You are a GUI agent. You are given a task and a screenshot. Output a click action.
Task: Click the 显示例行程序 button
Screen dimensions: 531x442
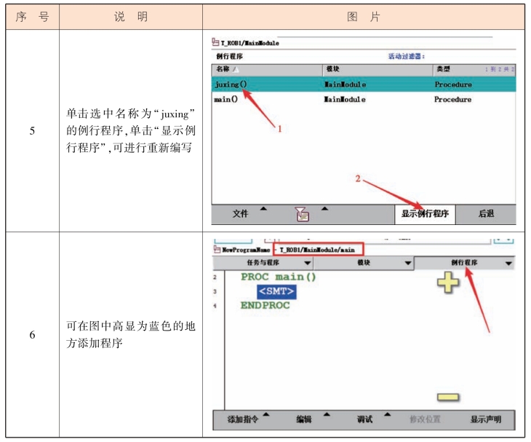(x=425, y=214)
